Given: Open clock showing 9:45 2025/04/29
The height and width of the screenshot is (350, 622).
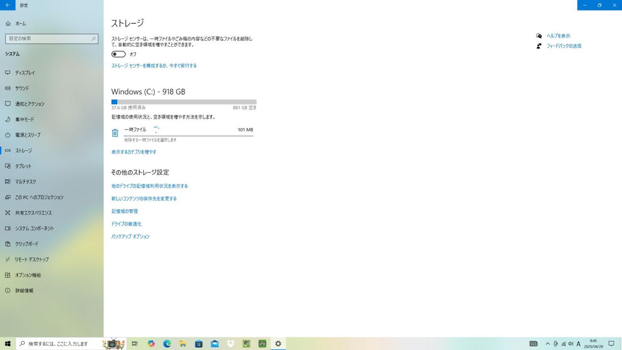Looking at the screenshot, I should click(x=593, y=344).
